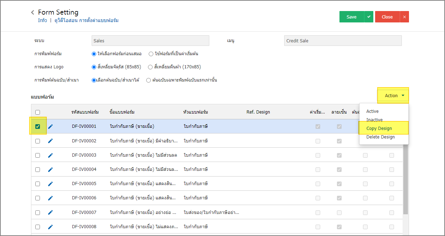The image size is (445, 236).
Task: Uncheck the selected DF-IV00001 row checkbox
Action: 38,126
